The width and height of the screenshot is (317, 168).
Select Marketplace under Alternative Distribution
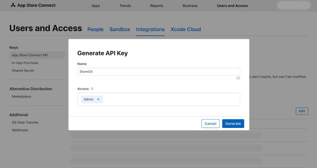point(21,96)
